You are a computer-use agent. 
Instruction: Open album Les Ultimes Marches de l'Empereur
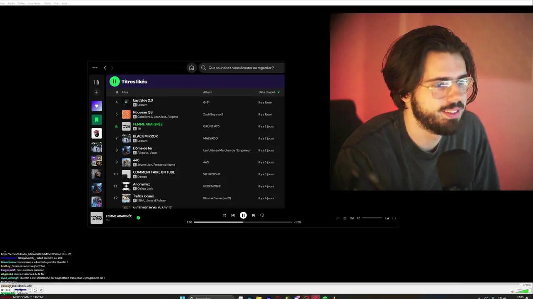tap(227, 150)
